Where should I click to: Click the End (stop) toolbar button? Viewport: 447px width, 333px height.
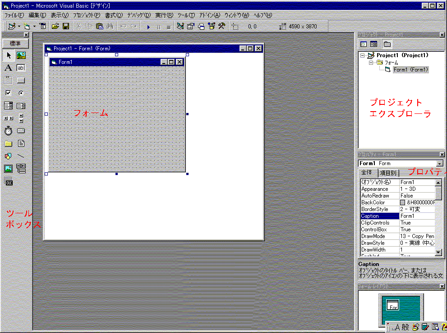click(x=169, y=27)
